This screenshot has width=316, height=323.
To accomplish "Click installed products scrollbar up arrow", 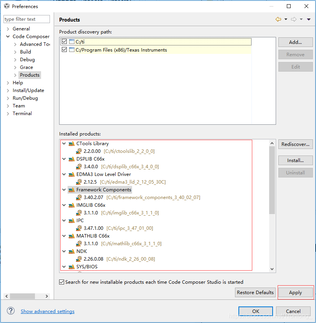I will [272, 143].
